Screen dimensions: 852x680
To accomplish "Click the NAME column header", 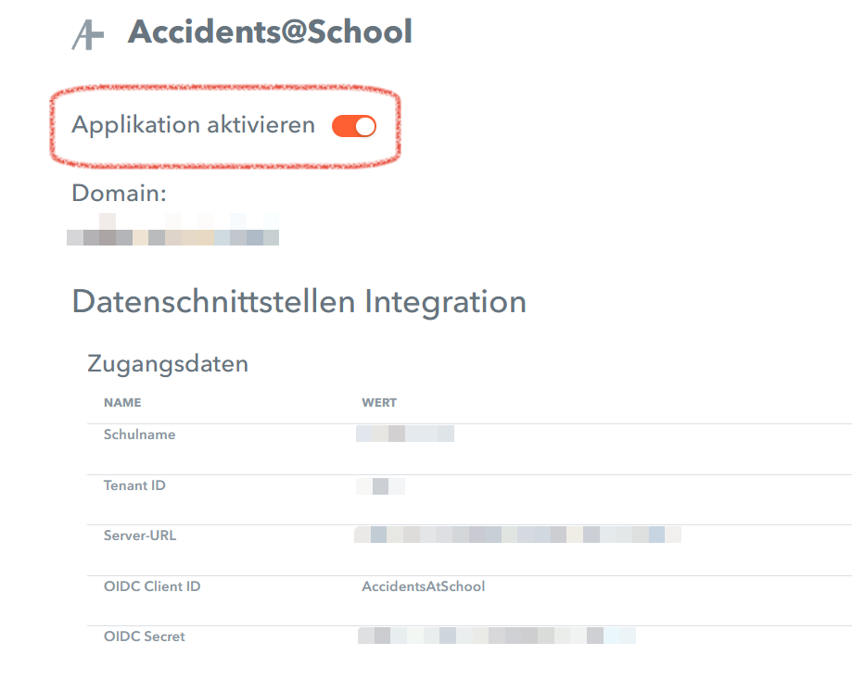I will coord(122,403).
